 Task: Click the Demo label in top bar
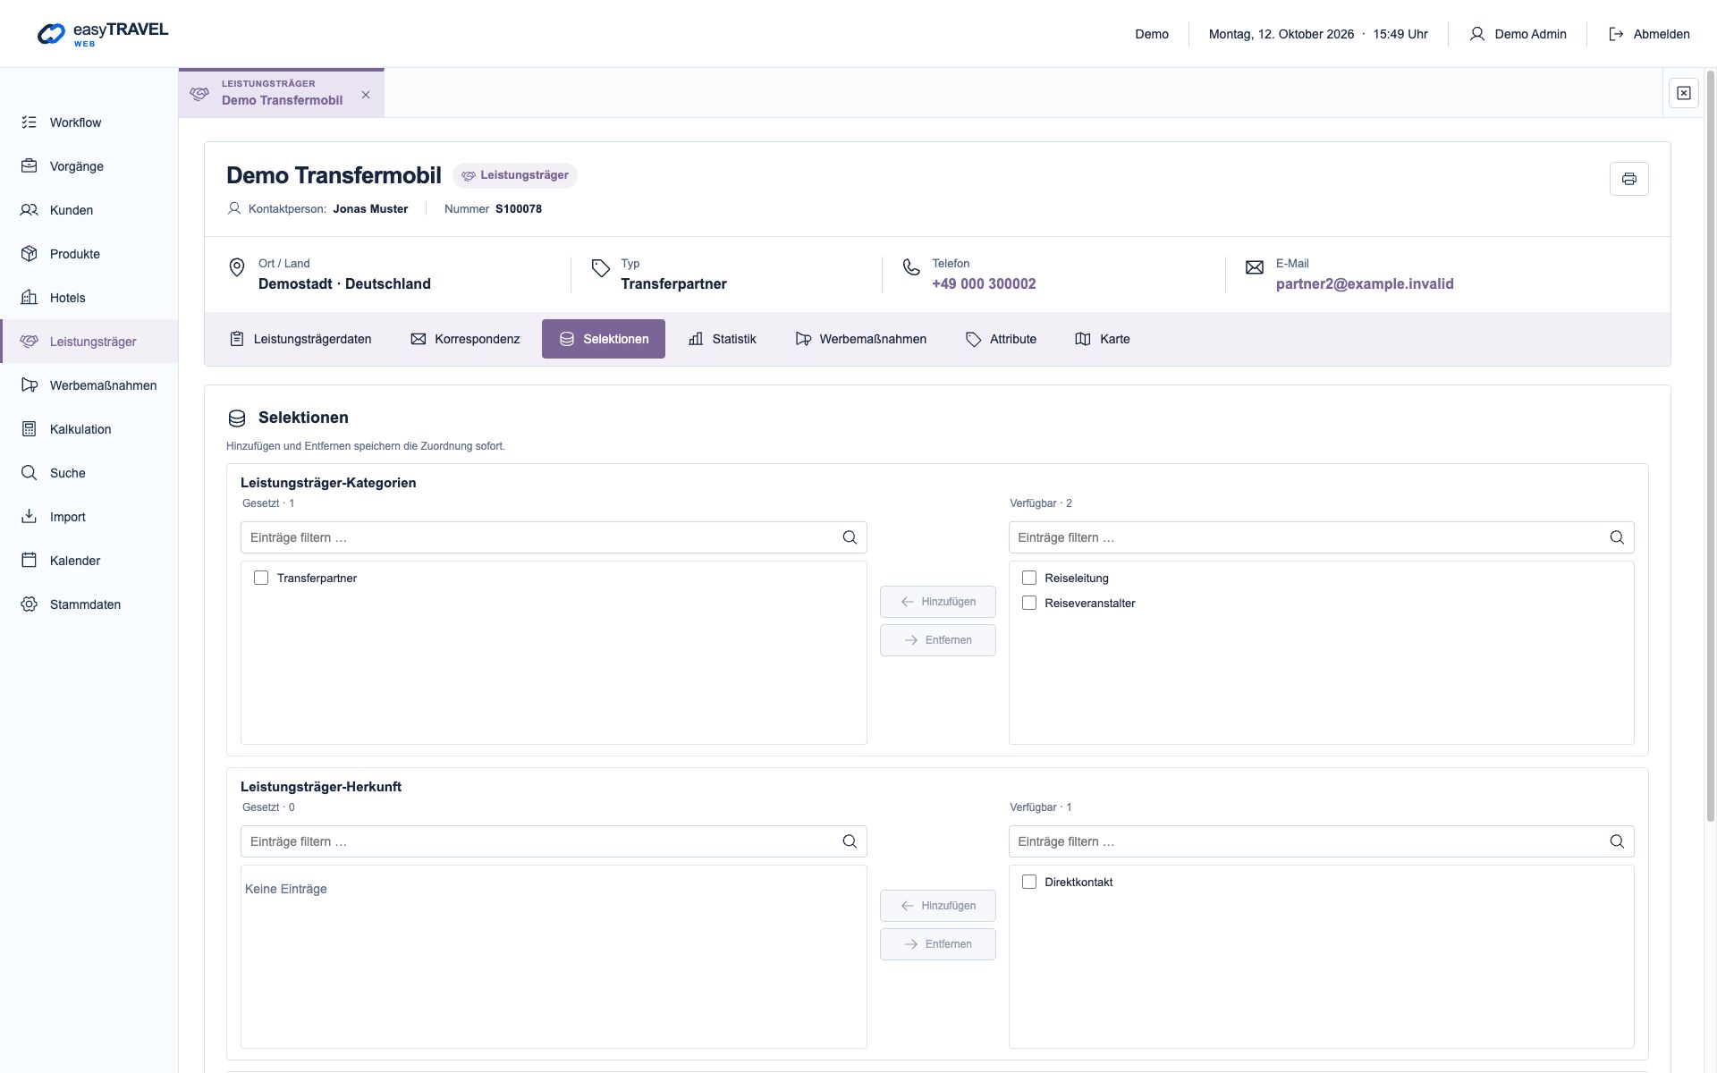[1152, 34]
